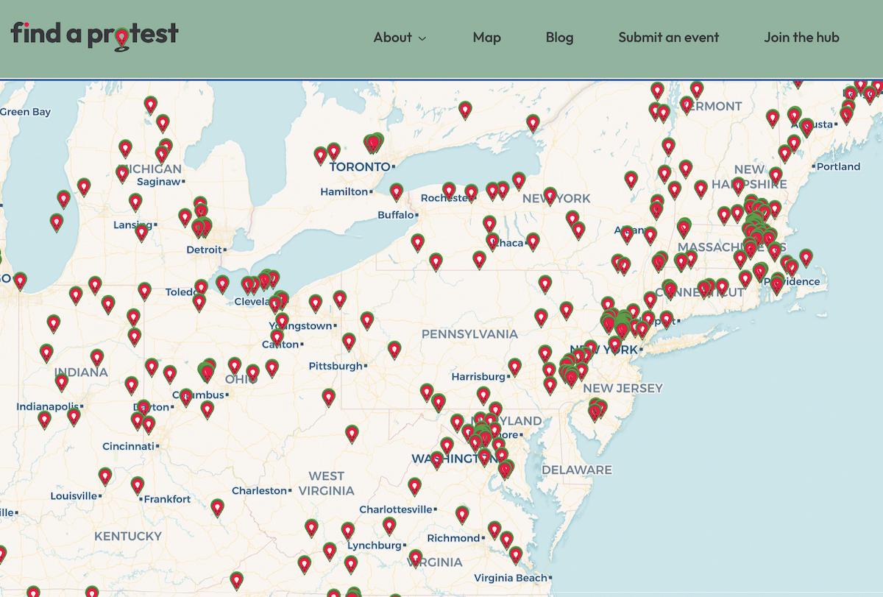
Task: Click the pin right of Ithaca label
Action: point(533,240)
